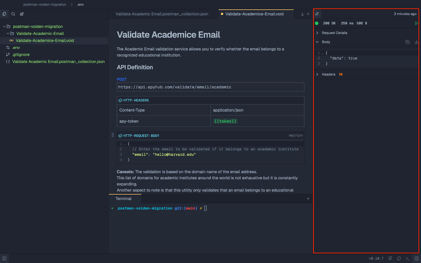The height and width of the screenshot is (263, 421).
Task: Click .env in the breadcrumb
Action: point(81,4)
